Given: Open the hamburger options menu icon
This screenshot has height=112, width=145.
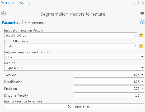Looking at the screenshot, I should coord(142,14).
